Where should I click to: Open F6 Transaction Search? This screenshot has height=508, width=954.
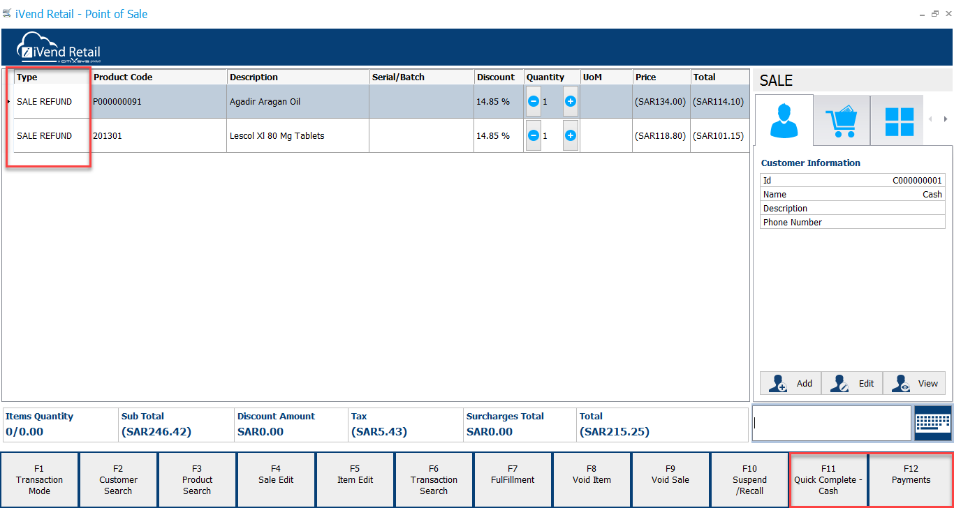coord(434,479)
